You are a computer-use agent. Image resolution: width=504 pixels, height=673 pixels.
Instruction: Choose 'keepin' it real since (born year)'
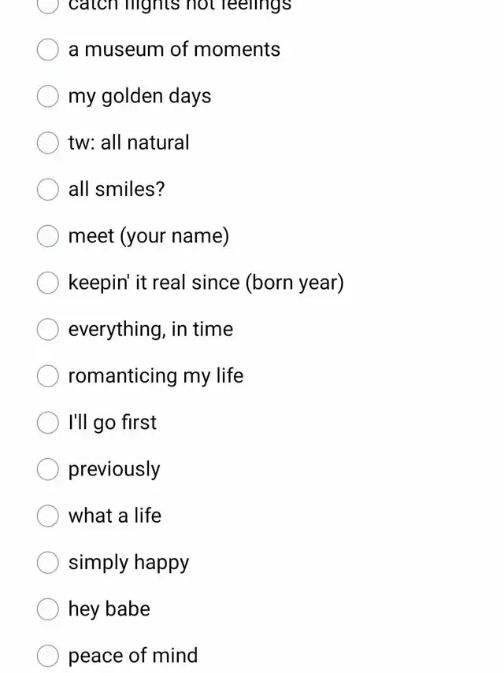click(x=48, y=283)
